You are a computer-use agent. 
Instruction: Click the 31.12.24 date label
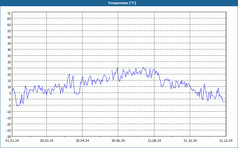click(226, 141)
